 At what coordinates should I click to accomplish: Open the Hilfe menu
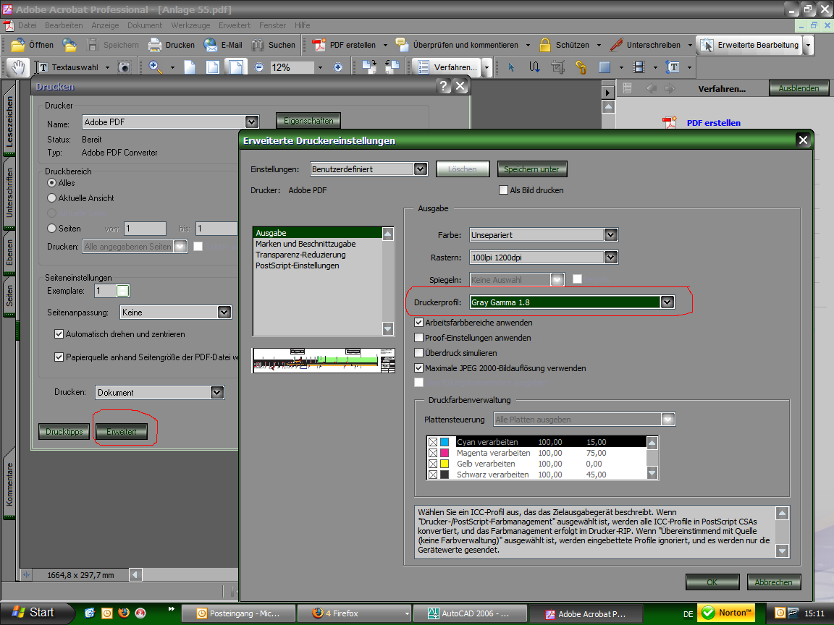click(302, 25)
